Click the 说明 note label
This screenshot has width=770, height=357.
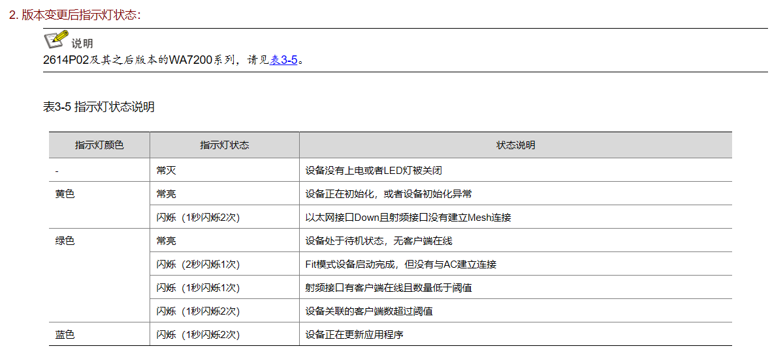coord(82,44)
